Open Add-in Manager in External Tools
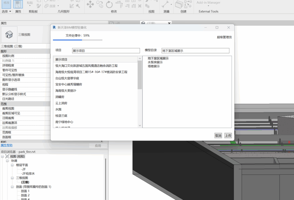Viewport: 294px width, 200px height. (208, 3)
